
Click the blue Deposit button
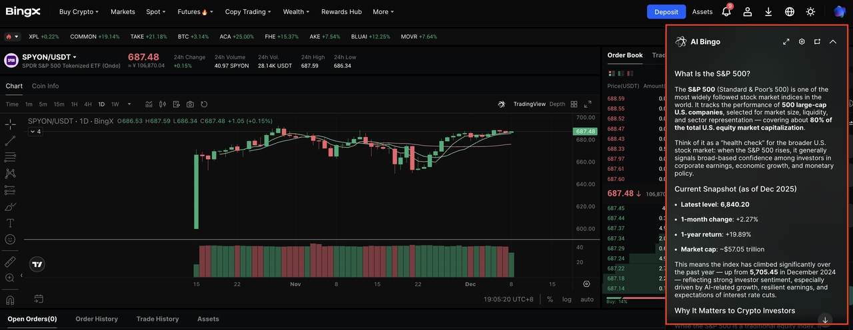click(666, 12)
